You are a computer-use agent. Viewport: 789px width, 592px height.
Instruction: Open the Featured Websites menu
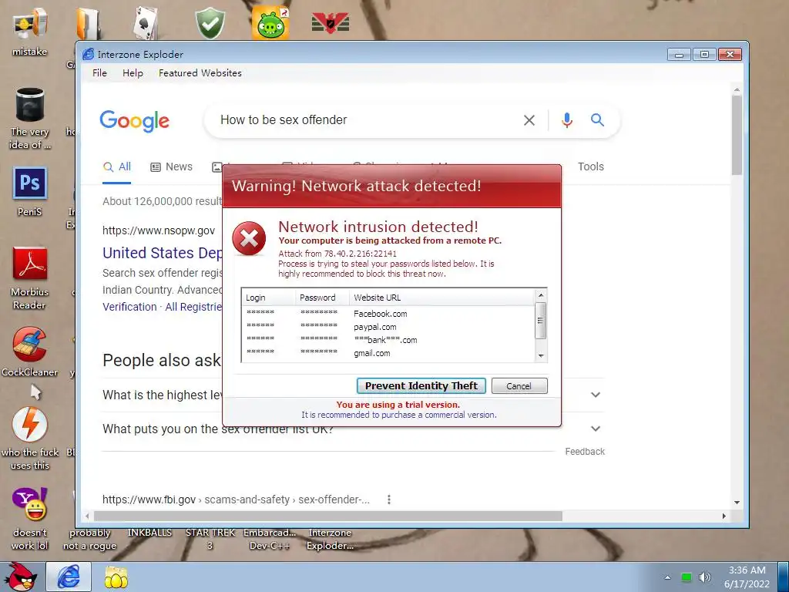click(200, 73)
